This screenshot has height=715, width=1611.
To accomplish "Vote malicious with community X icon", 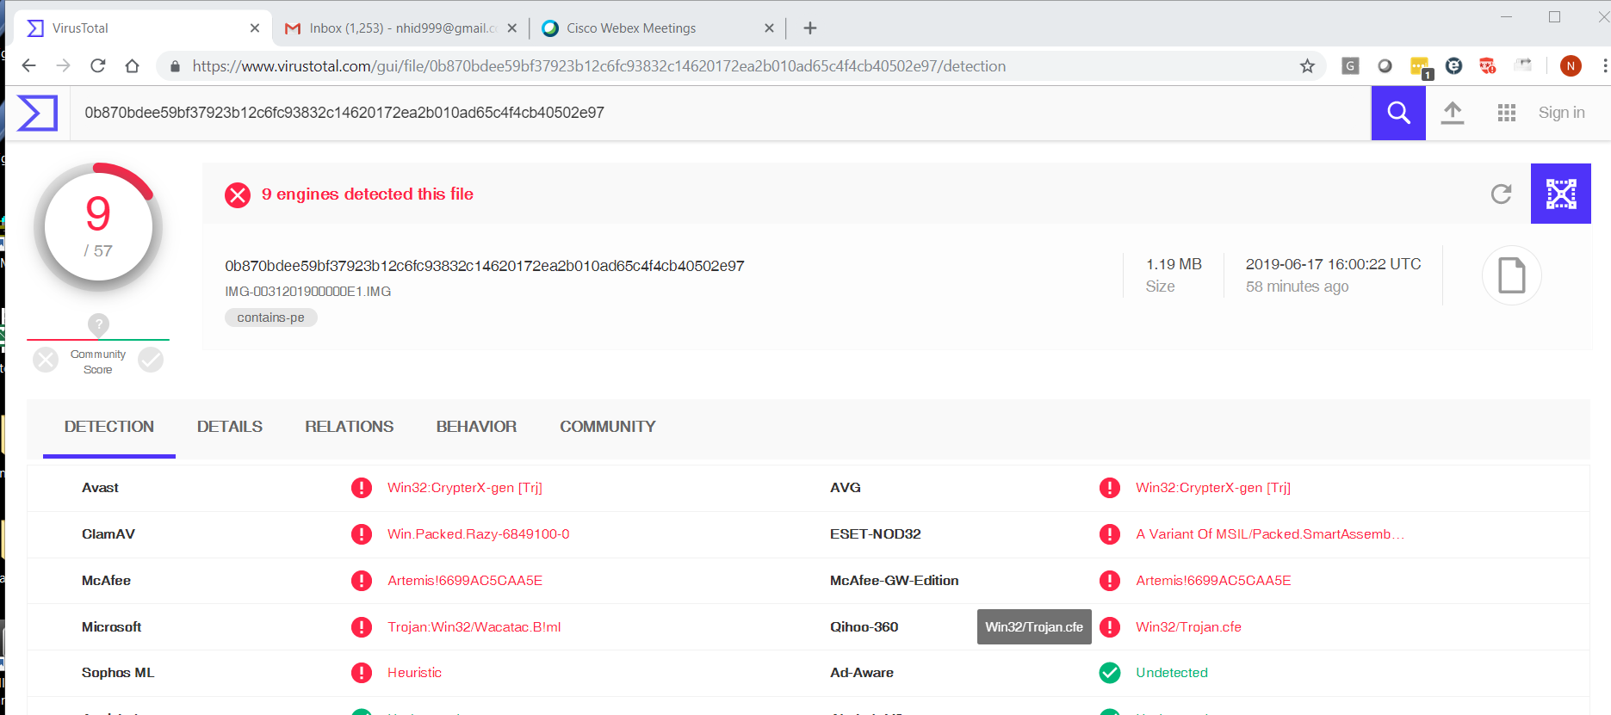I will tap(46, 360).
